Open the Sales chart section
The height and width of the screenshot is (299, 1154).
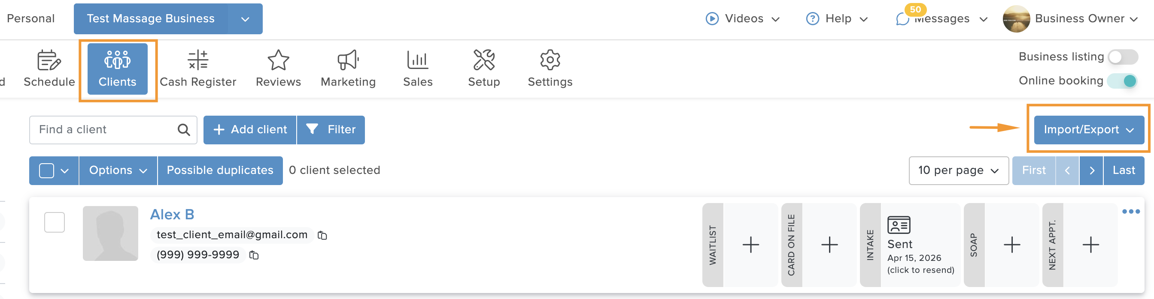pos(418,69)
